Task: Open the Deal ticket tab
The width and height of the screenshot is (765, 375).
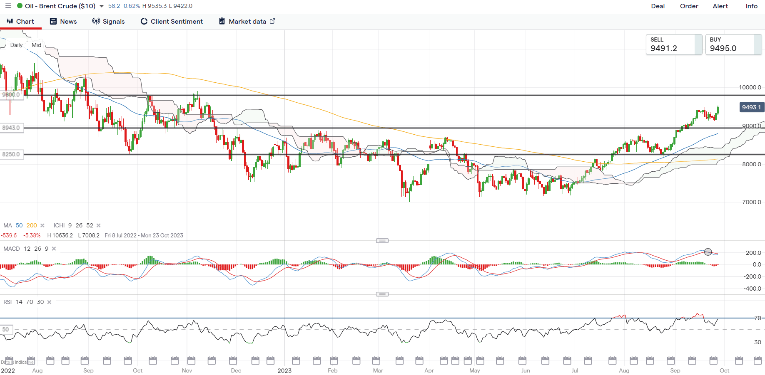Action: pos(658,6)
